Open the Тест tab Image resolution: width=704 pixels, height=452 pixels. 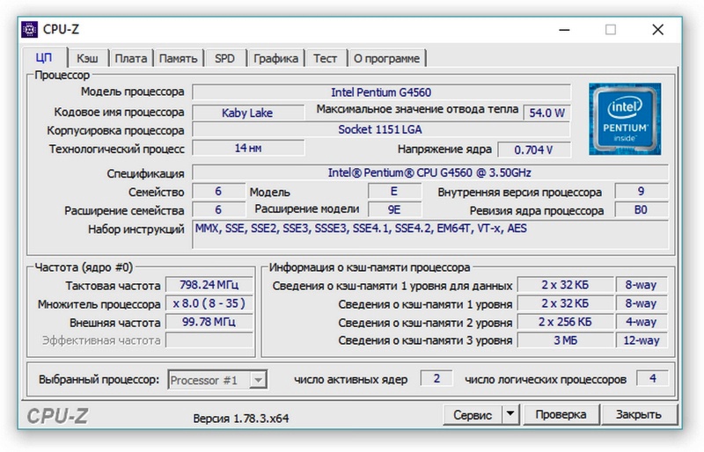(x=325, y=58)
